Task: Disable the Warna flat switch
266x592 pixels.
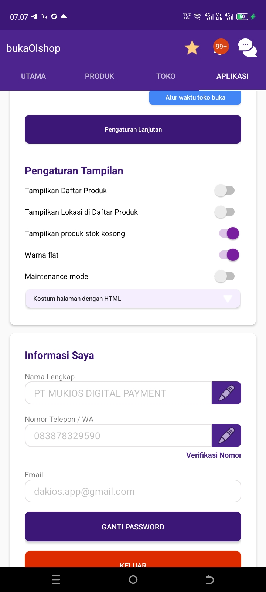Action: 229,255
